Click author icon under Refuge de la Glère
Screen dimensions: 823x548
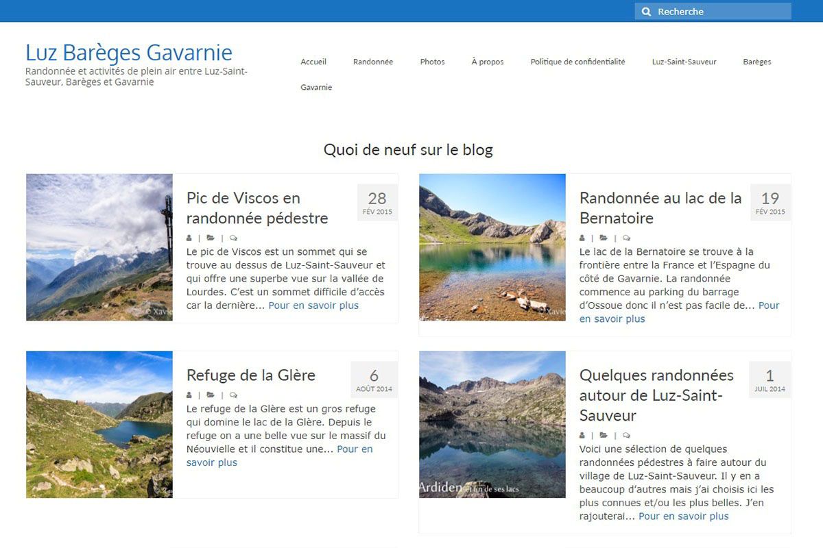pyautogui.click(x=189, y=395)
